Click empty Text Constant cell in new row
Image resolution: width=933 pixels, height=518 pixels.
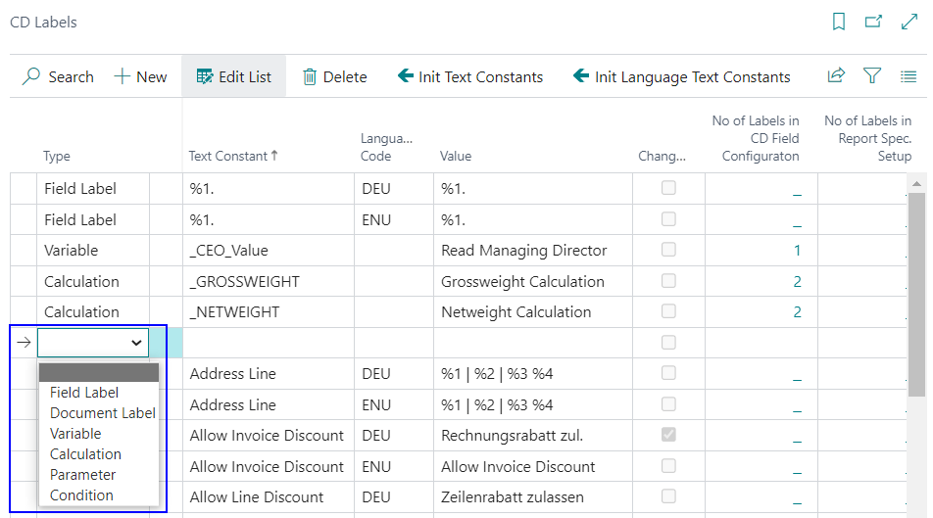point(269,343)
